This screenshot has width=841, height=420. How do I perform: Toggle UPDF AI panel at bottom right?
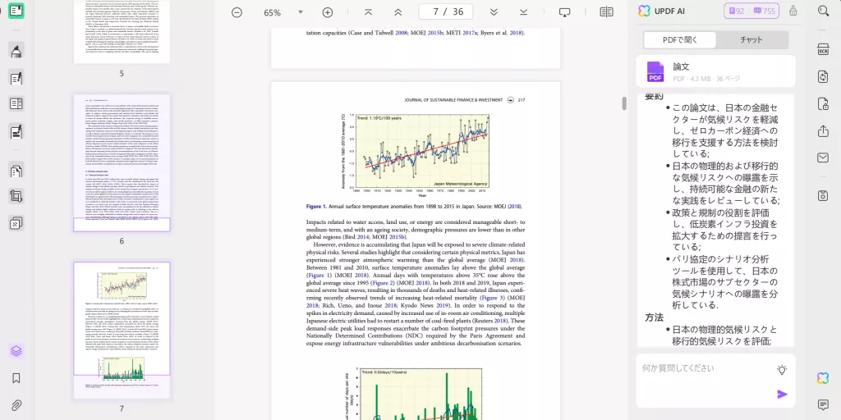point(823,378)
